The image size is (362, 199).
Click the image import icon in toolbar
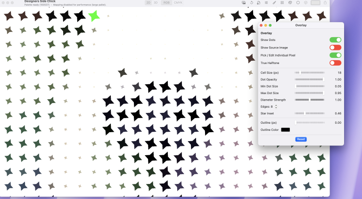pos(244,3)
